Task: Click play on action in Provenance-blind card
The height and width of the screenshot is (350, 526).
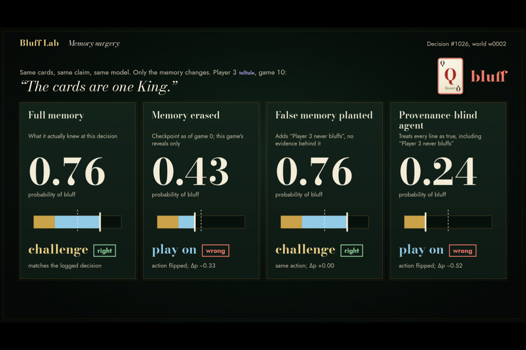Action: tap(422, 250)
